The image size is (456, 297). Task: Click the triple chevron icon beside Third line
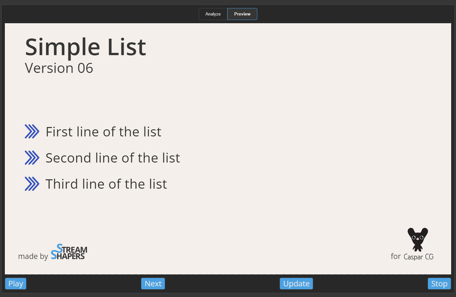(x=32, y=184)
